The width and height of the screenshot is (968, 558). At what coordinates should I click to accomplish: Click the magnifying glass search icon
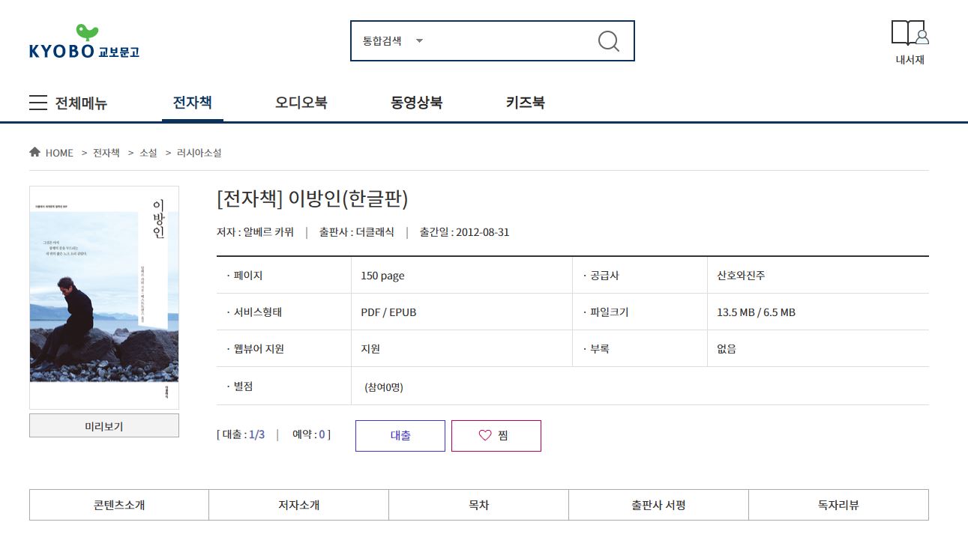point(608,40)
